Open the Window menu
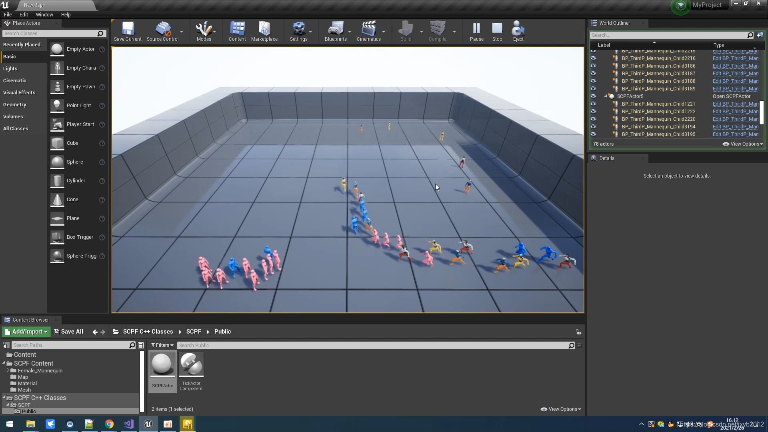The height and width of the screenshot is (432, 768). coord(44,15)
